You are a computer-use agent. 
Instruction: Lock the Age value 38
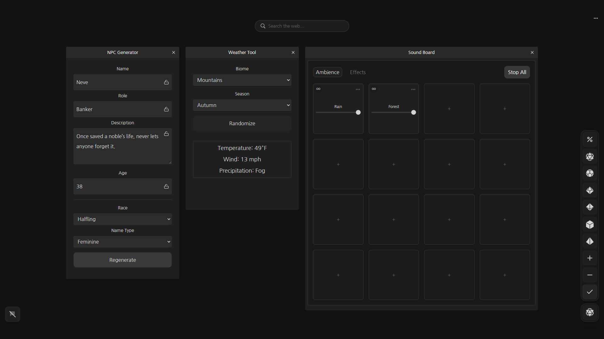coord(166,186)
